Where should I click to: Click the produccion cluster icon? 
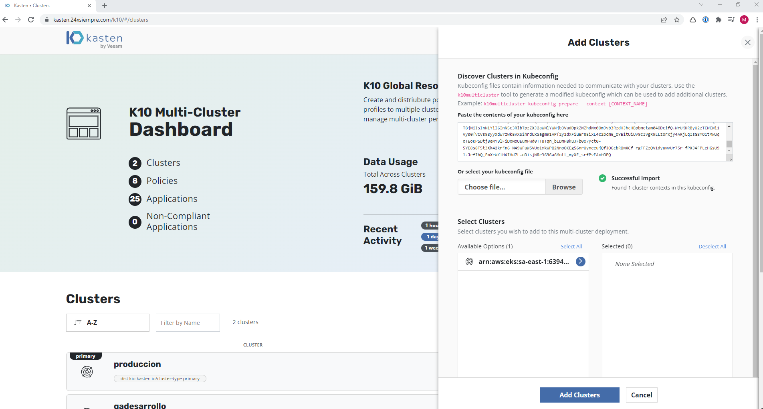tap(87, 372)
